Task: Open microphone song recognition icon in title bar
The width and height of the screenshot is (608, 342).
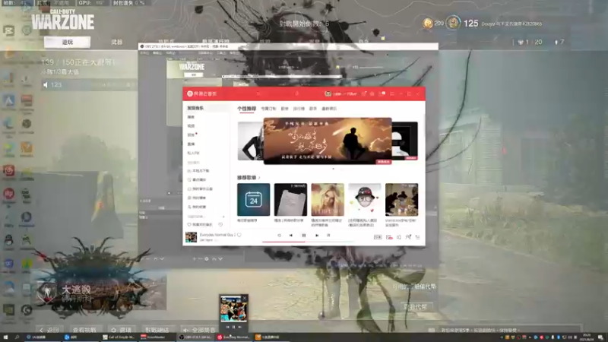Action: click(x=297, y=93)
